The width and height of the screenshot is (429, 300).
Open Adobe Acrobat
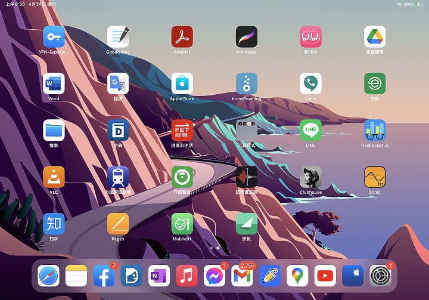pos(182,37)
